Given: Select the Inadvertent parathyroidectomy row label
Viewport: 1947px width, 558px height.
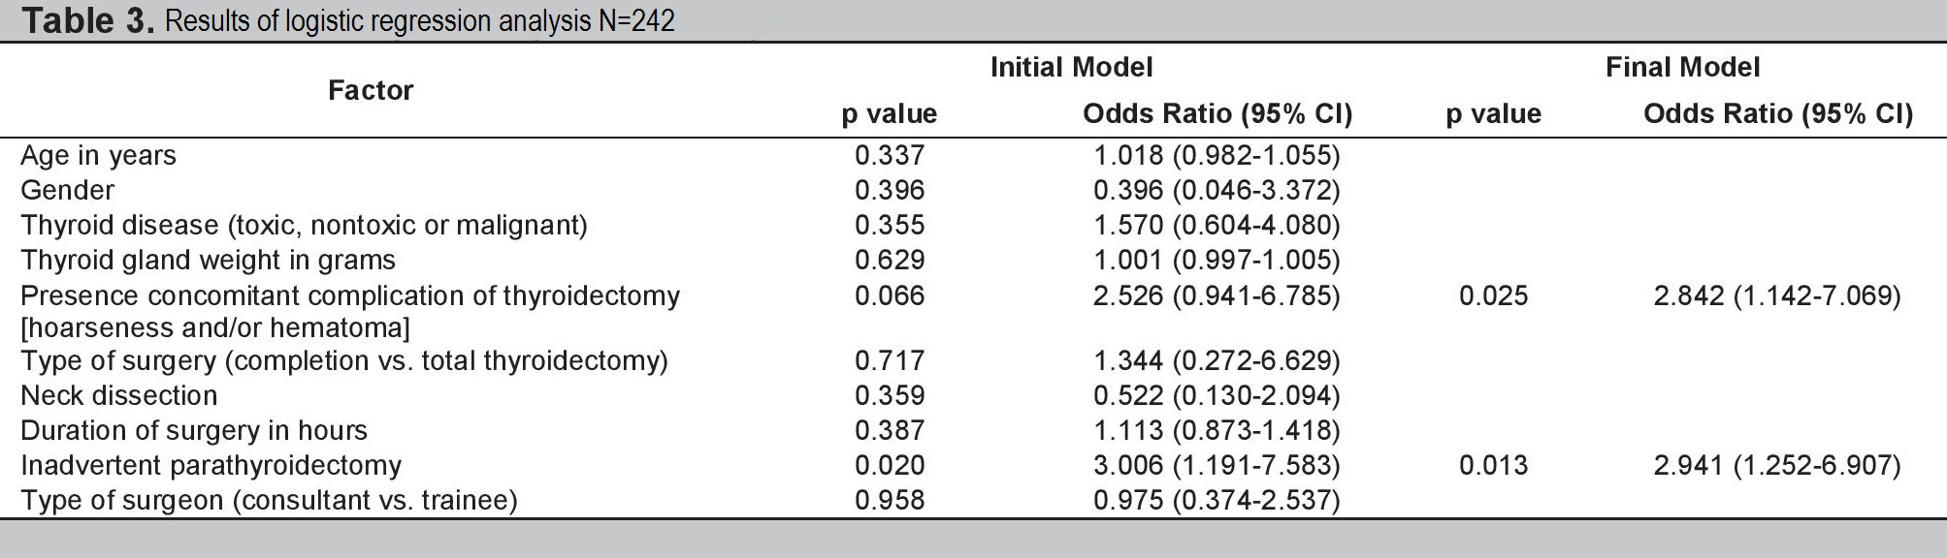Looking at the screenshot, I should click(211, 465).
